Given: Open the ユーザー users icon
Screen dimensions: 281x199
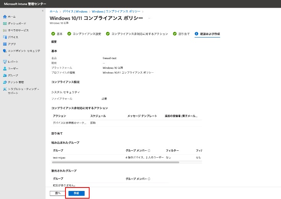Looking at the screenshot, I should point(5,69).
